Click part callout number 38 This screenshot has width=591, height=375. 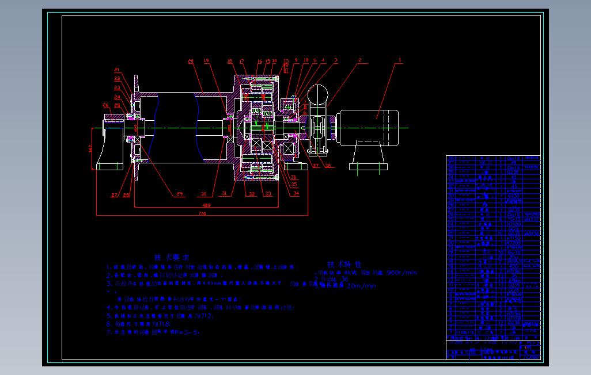click(328, 165)
